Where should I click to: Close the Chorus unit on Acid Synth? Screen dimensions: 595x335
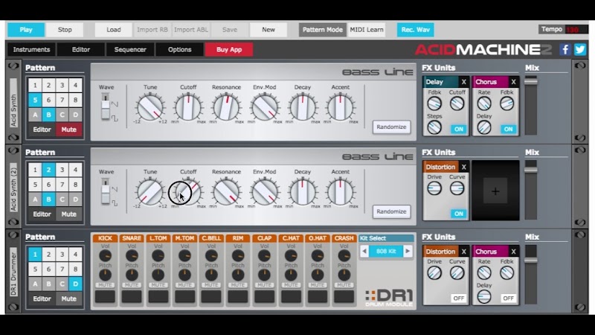click(x=513, y=82)
